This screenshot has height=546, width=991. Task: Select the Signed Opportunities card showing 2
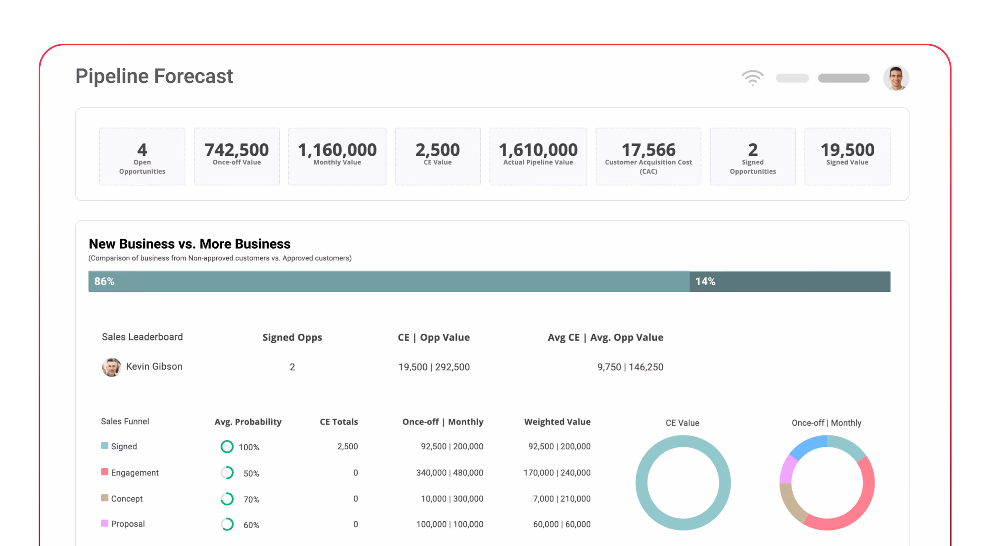[x=753, y=156]
